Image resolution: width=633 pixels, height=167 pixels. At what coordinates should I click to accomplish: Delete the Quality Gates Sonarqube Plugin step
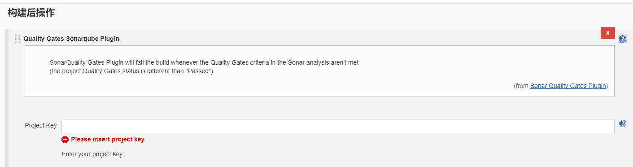click(607, 33)
